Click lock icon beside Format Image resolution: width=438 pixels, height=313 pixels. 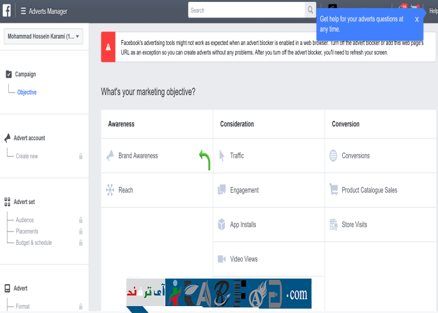click(x=81, y=306)
